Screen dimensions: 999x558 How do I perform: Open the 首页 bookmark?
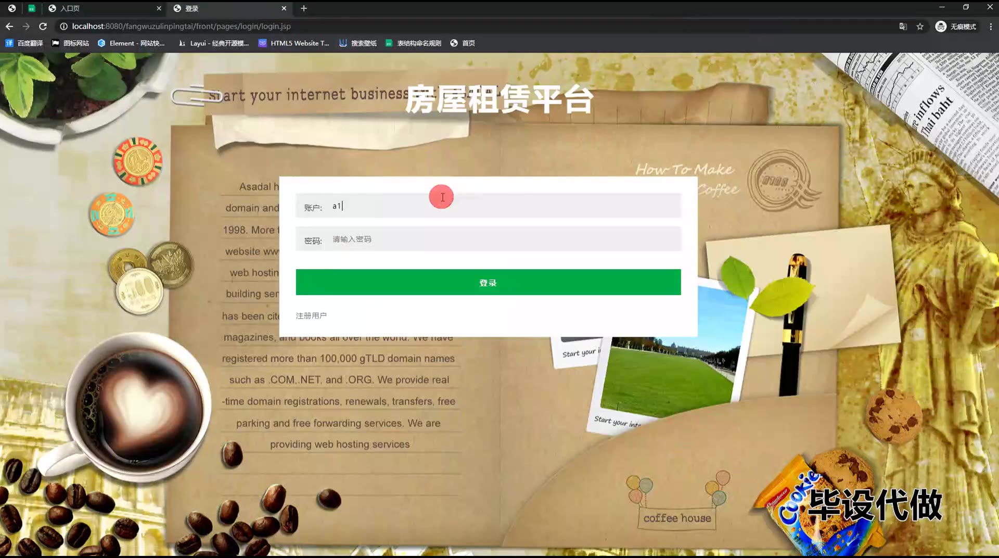pos(463,43)
